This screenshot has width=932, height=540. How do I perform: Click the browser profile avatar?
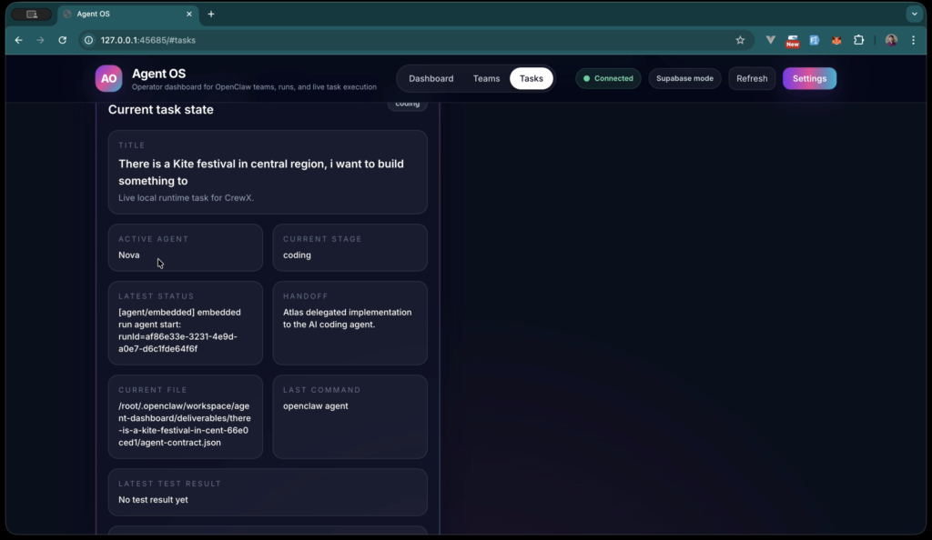pos(890,40)
